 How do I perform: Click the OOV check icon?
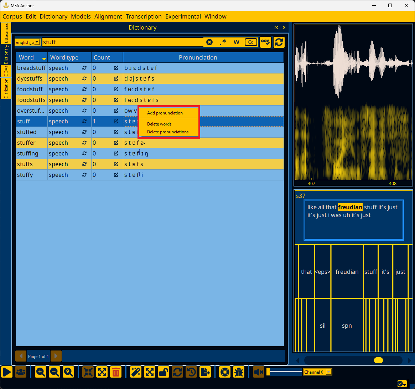[x=265, y=42]
